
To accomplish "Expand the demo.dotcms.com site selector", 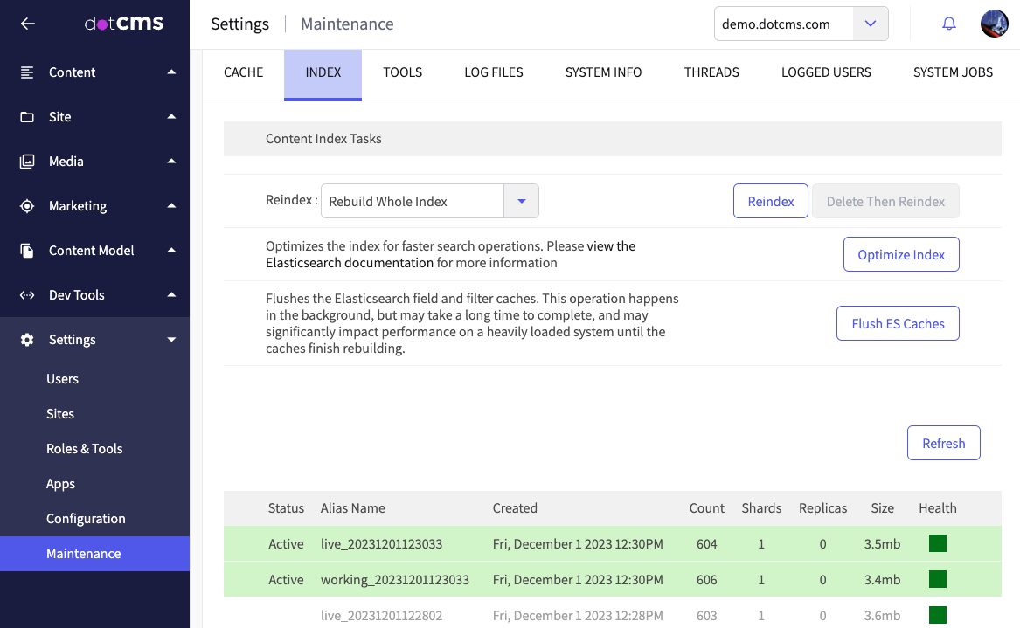I will [x=870, y=24].
